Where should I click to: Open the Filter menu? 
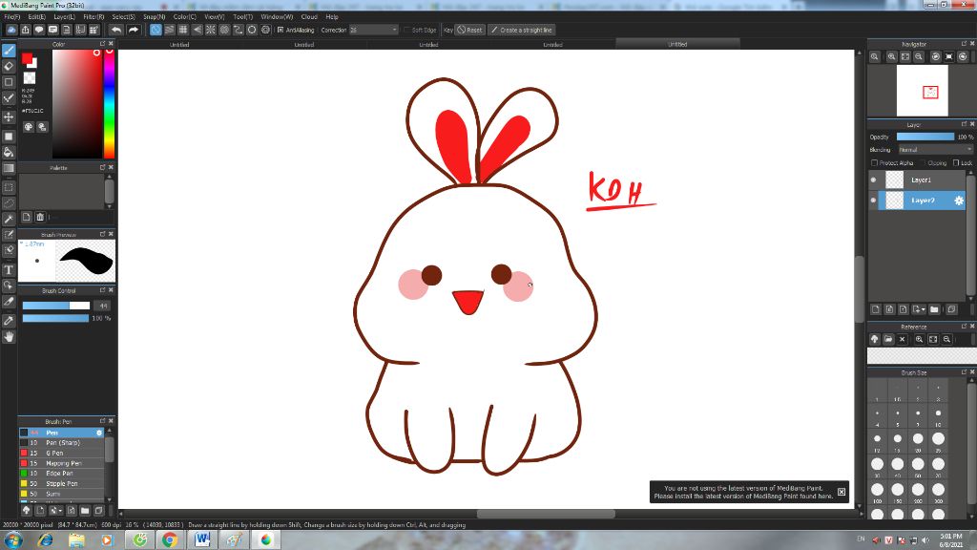pyautogui.click(x=94, y=17)
